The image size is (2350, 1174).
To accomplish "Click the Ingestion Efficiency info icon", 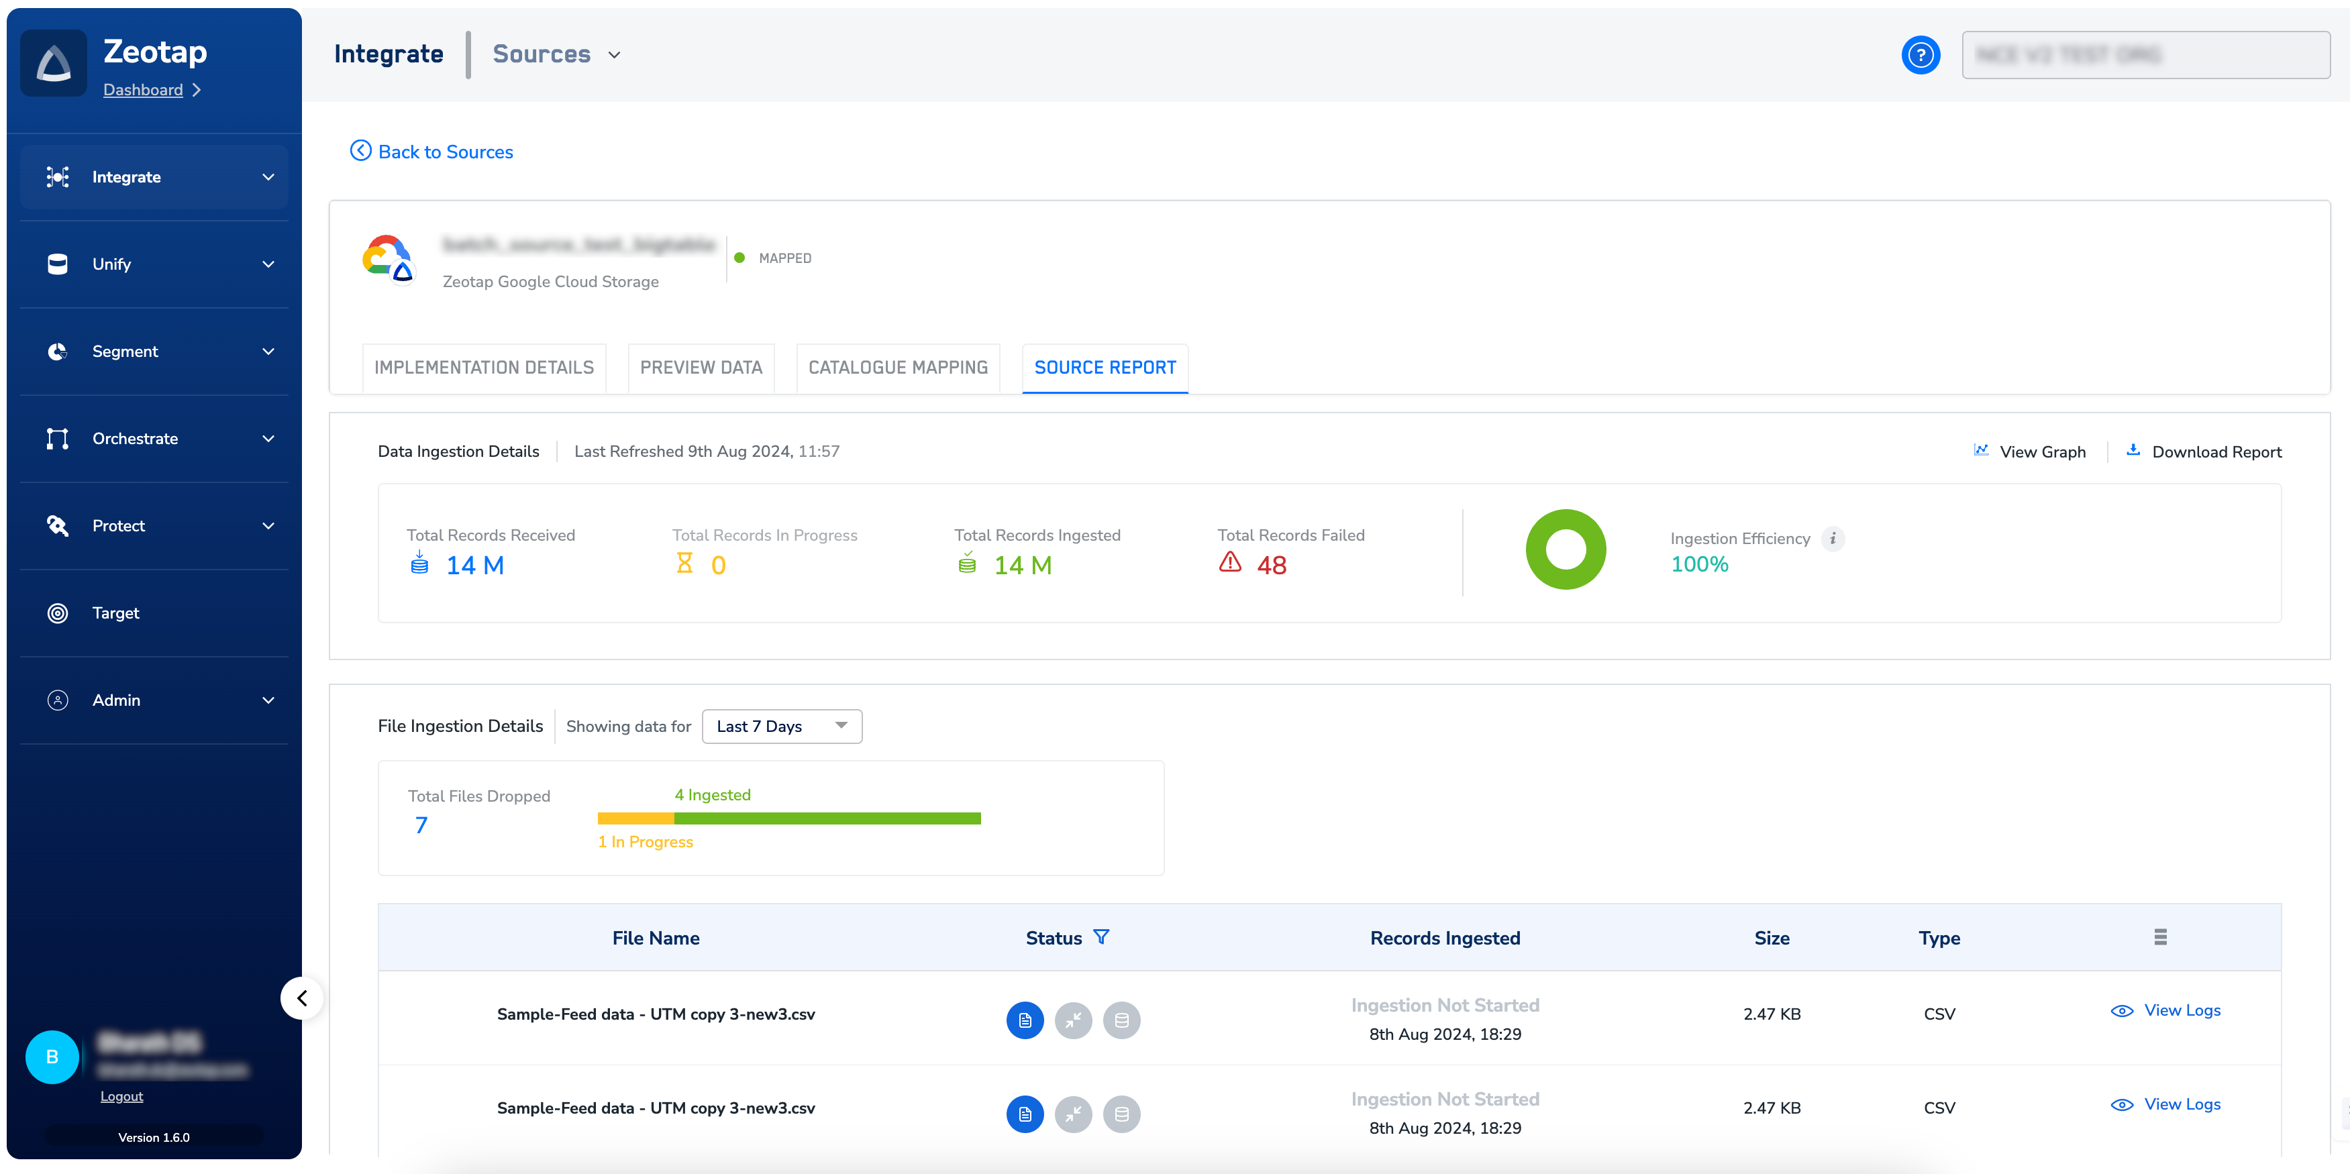I will [x=1833, y=538].
